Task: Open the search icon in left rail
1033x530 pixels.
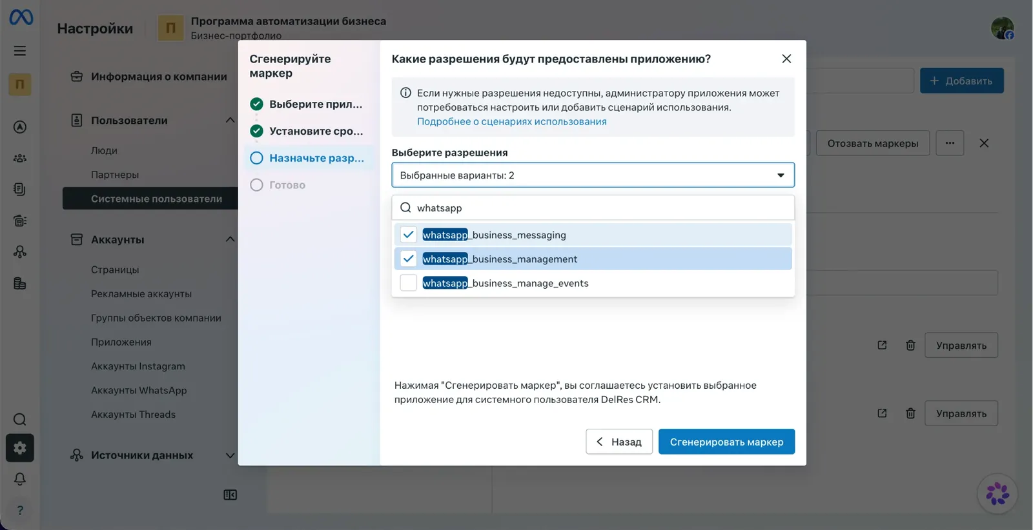Action: pyautogui.click(x=20, y=420)
